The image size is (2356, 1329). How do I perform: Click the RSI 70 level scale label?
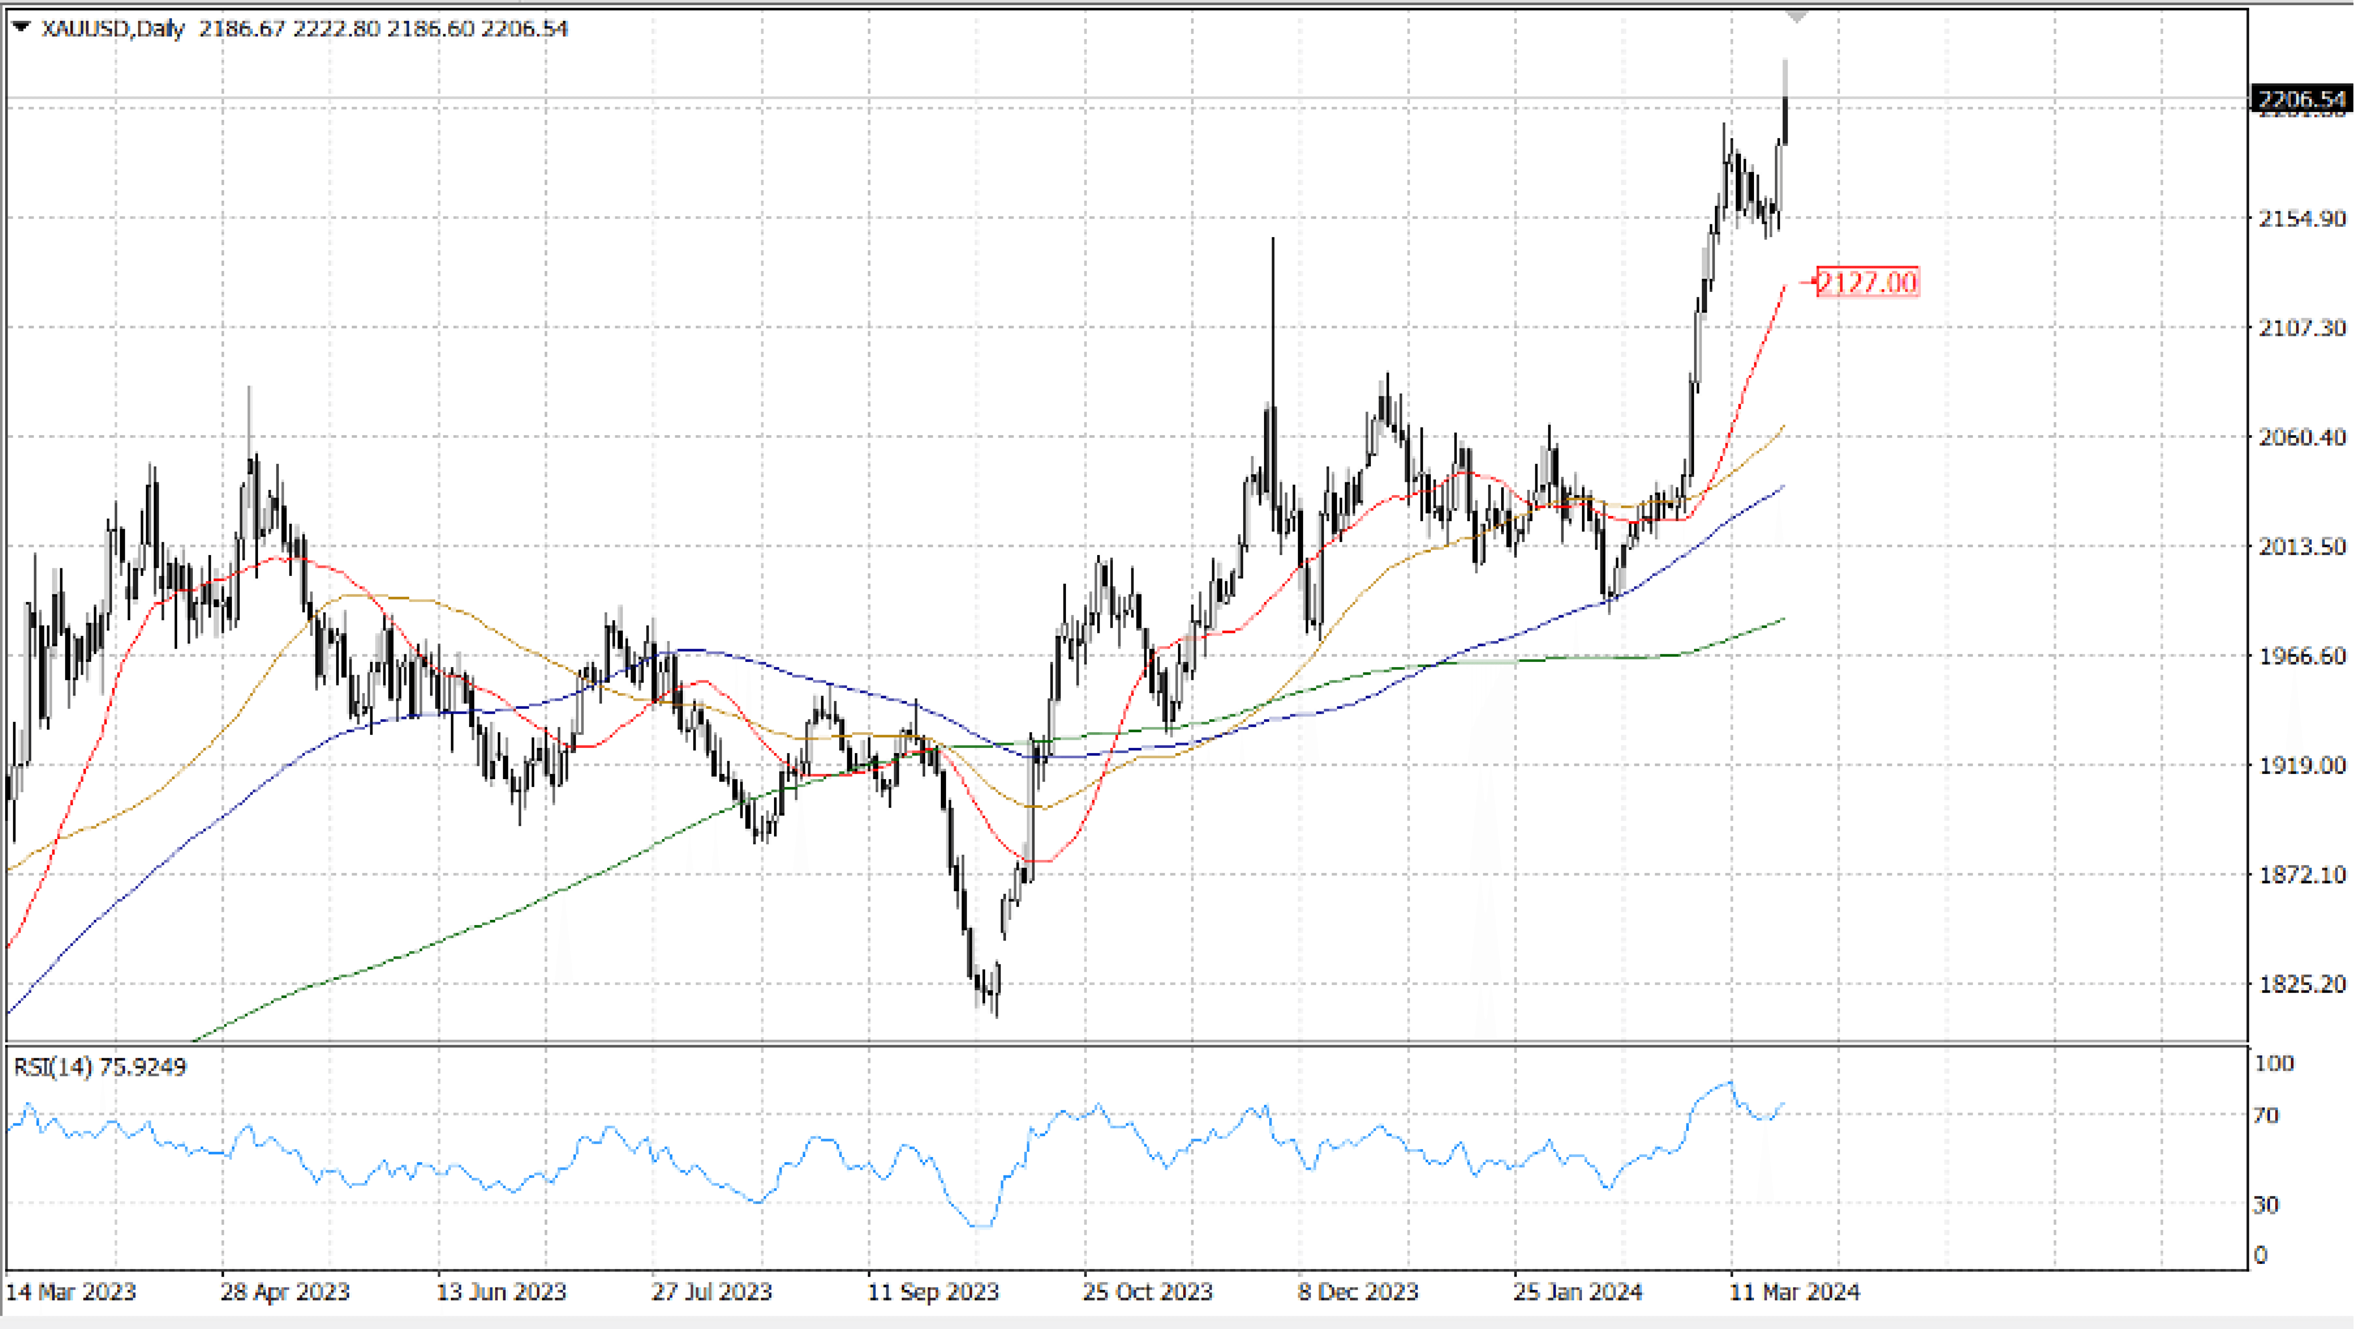tap(2266, 1115)
